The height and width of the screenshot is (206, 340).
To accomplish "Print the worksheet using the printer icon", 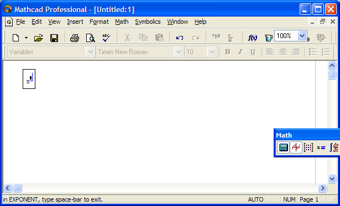I will pos(75,38).
